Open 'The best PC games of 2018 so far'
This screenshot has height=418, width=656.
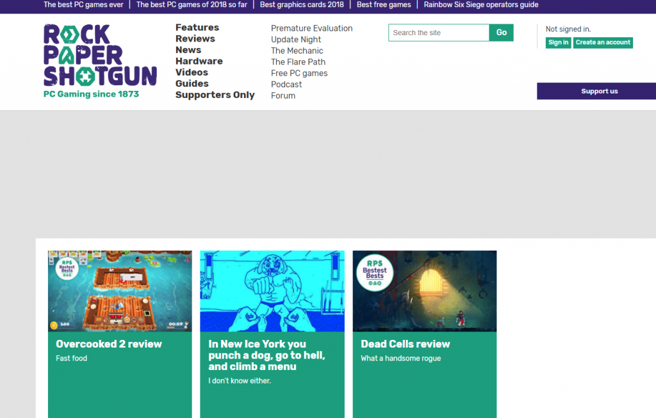192,4
